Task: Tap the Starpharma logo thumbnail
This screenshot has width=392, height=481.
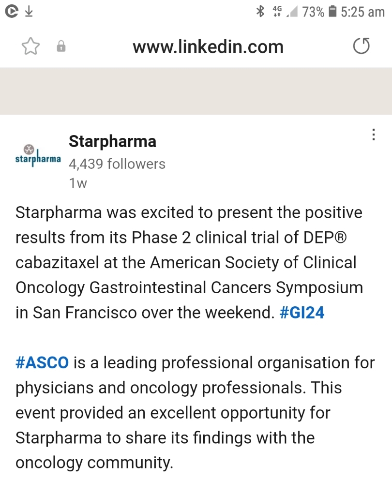Action: tap(38, 155)
